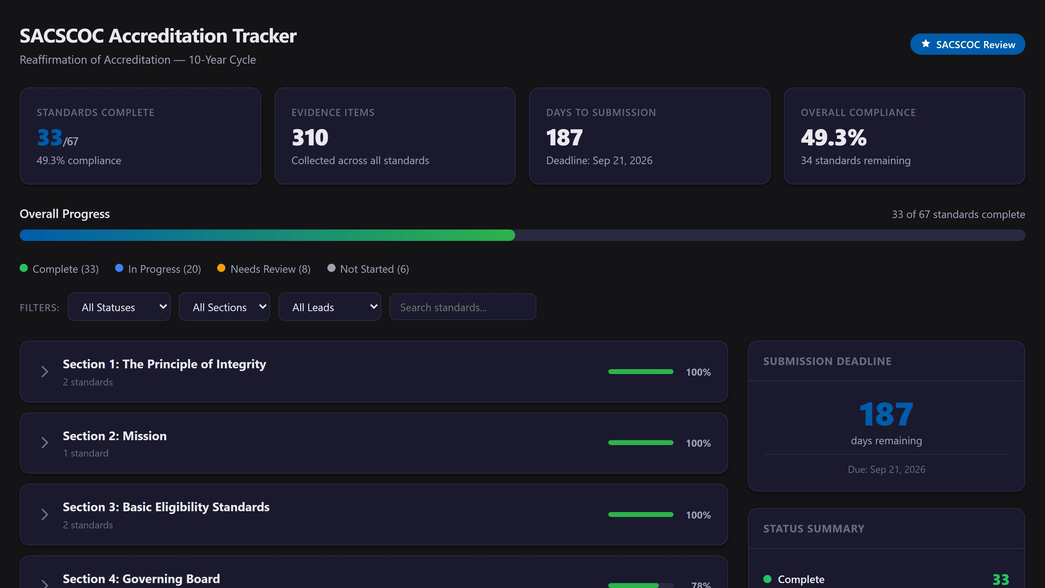This screenshot has width=1045, height=588.
Task: Click the Overall Progress gradient bar
Action: (267, 235)
